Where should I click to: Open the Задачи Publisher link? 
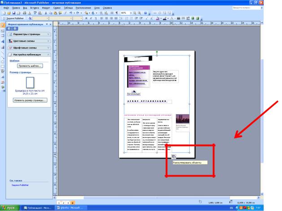(x=20, y=185)
